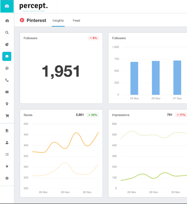
Task: Click the 26 Nov followers bar
Action: pyautogui.click(x=156, y=78)
